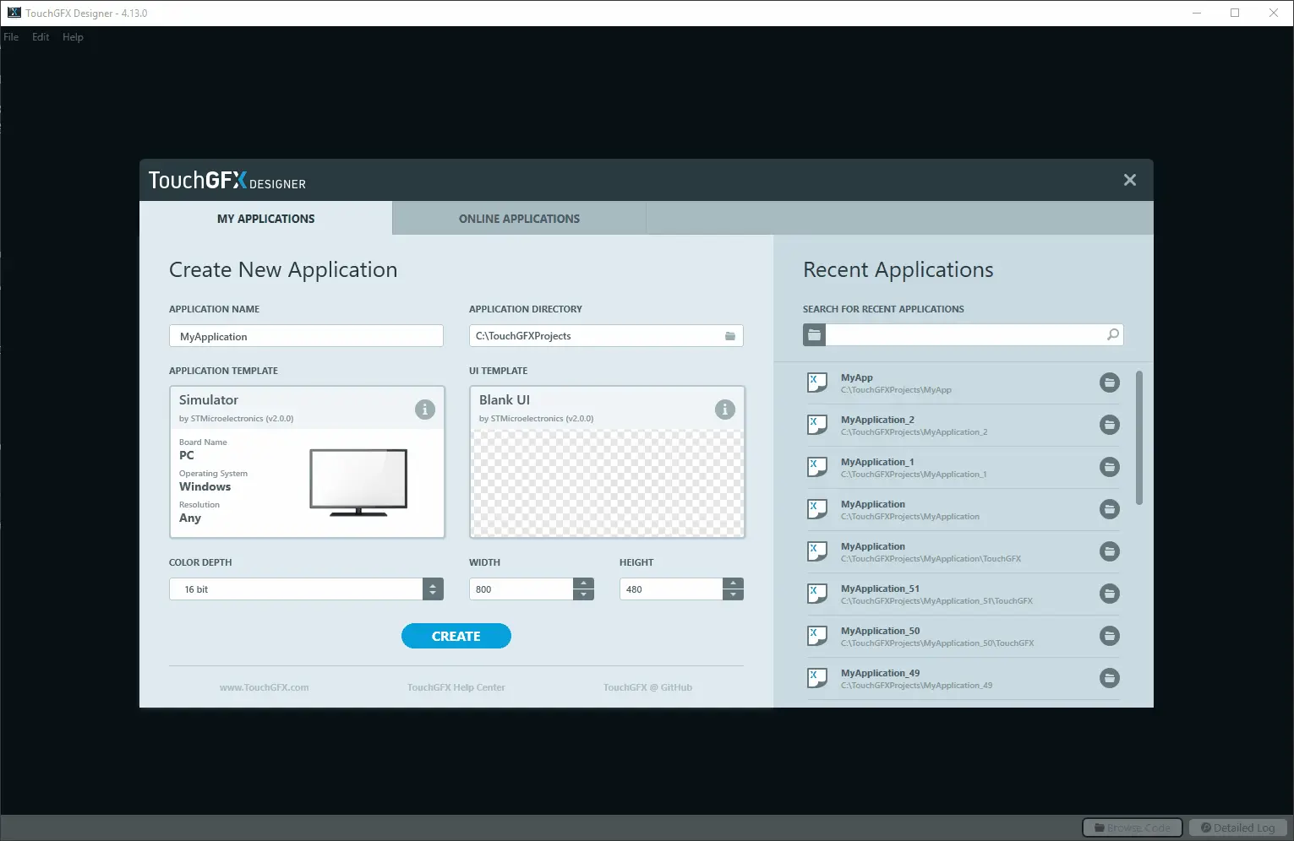Select the Simulator application template card

307,462
